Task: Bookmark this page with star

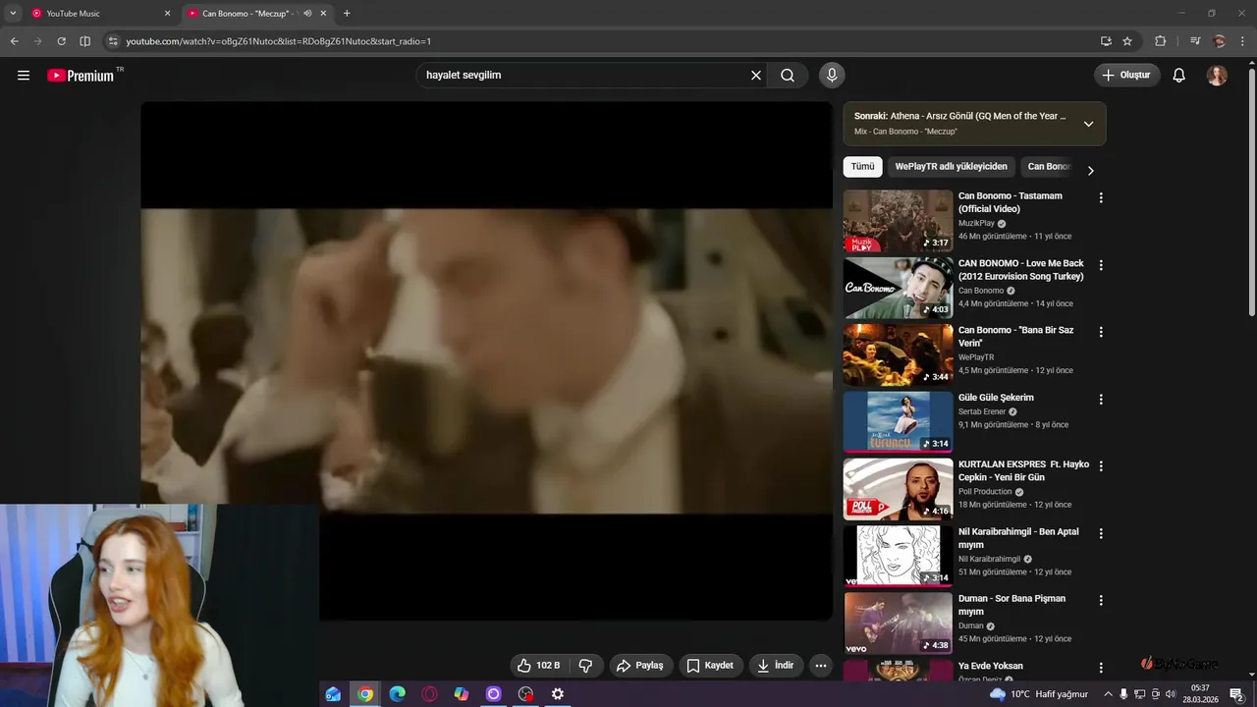Action: (x=1127, y=41)
